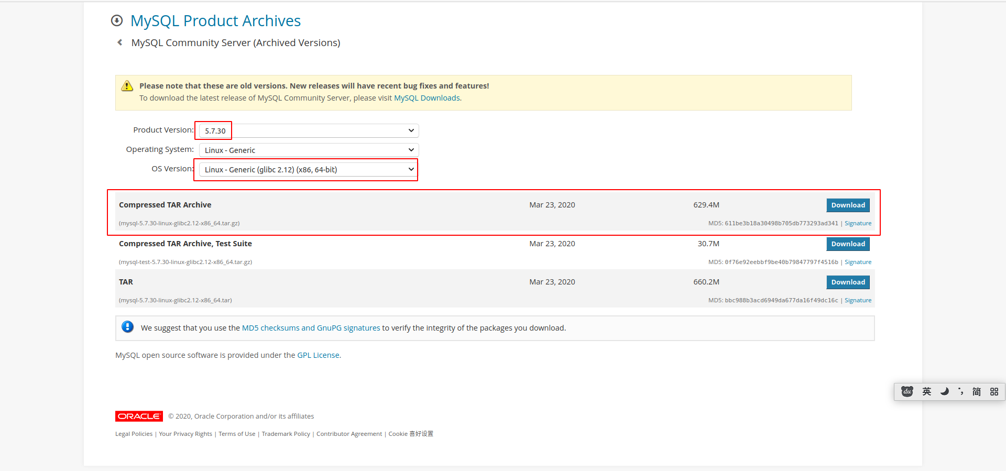Click the IME moon half-width icon
1006x471 pixels.
tap(944, 391)
